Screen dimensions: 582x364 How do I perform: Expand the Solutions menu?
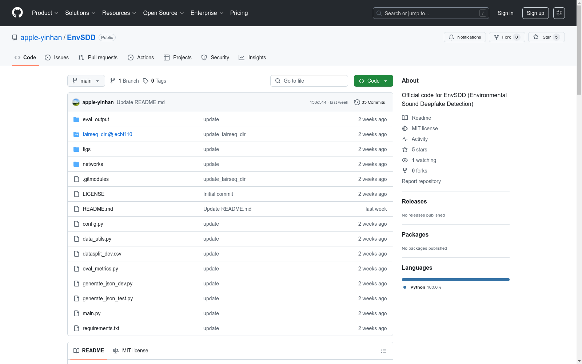tap(80, 13)
